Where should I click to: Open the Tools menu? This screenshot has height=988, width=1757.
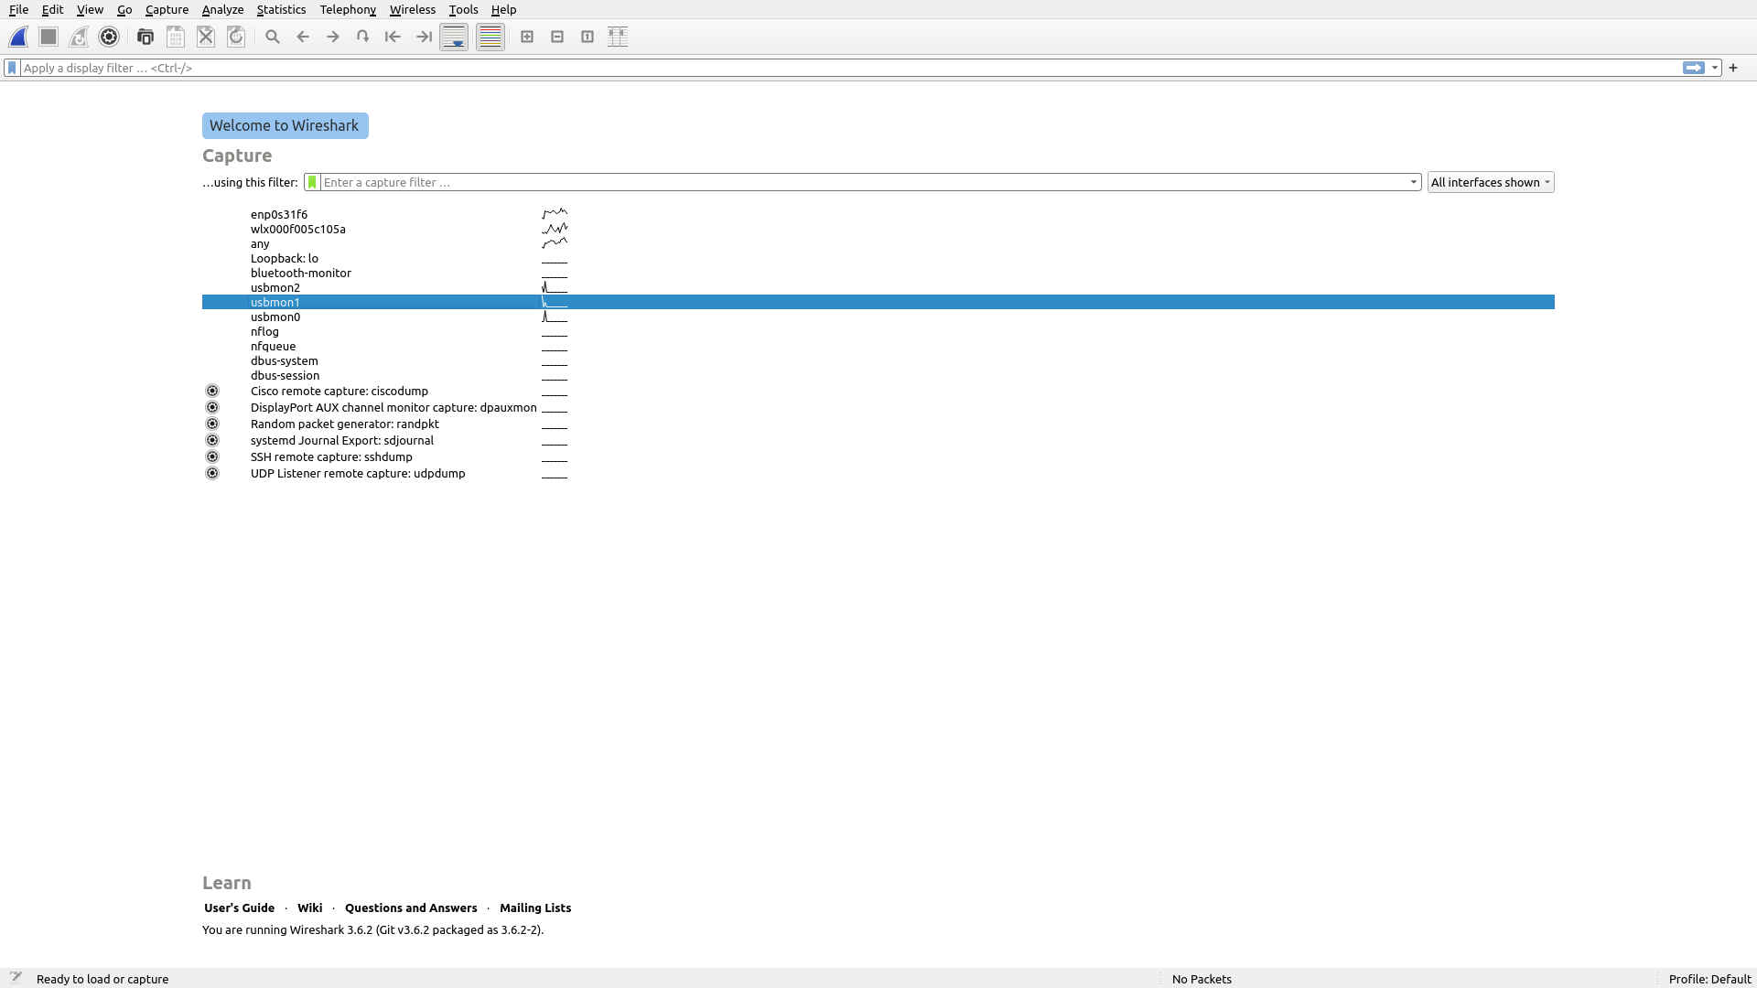[x=463, y=9]
